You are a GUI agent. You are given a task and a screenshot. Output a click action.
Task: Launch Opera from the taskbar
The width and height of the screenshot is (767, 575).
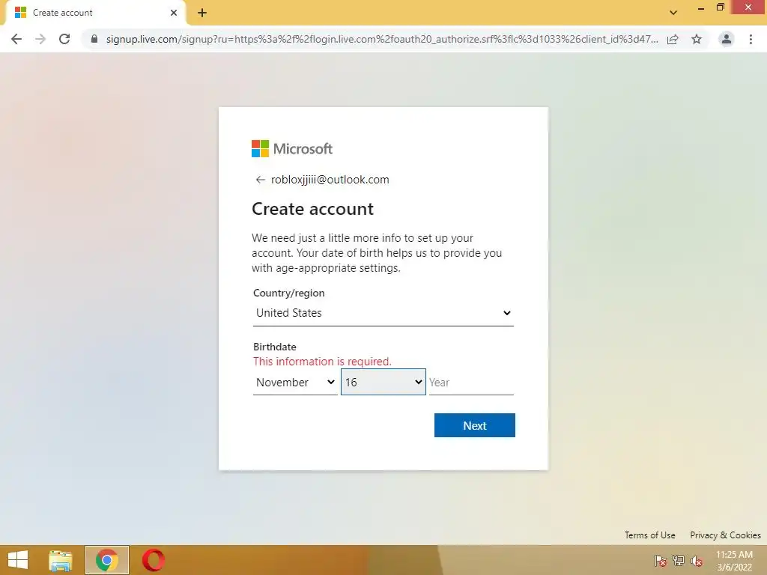click(153, 560)
